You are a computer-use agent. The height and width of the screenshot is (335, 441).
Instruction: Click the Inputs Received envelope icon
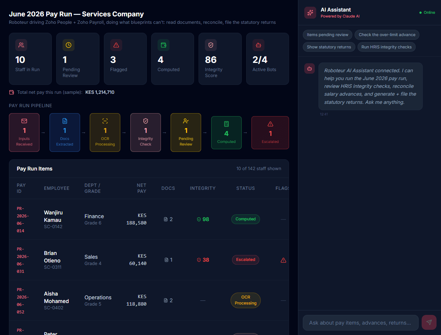tap(24, 121)
